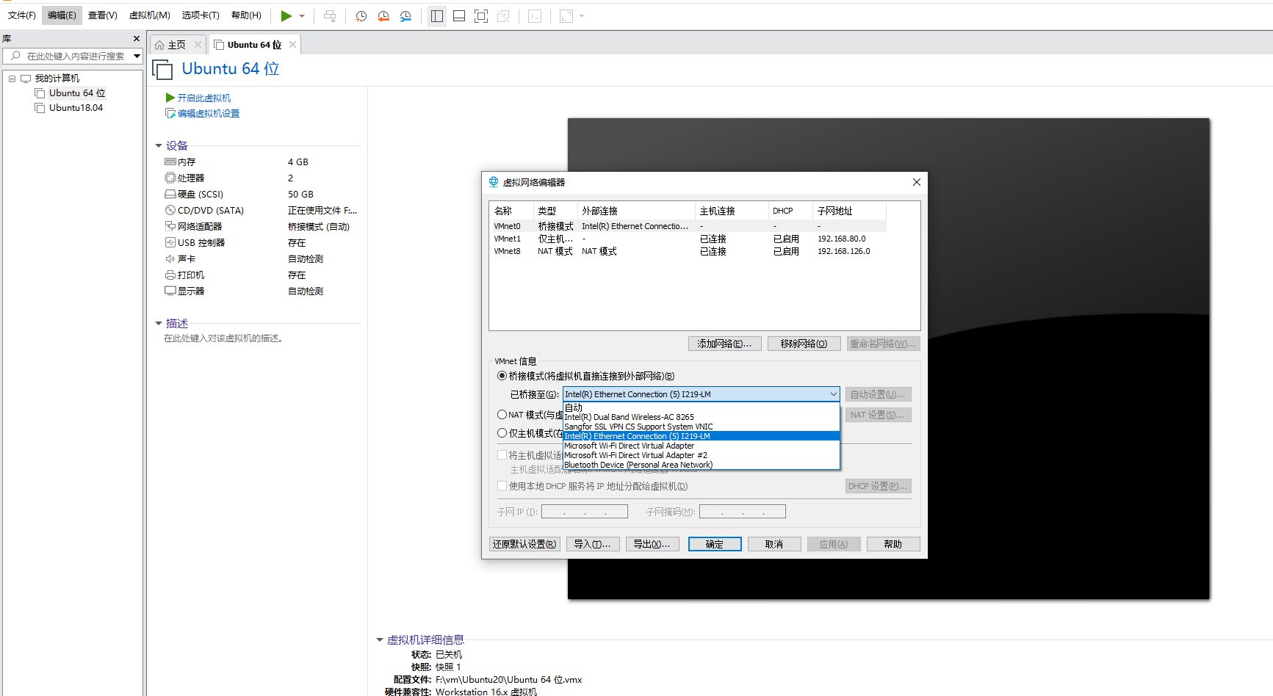Image resolution: width=1273 pixels, height=696 pixels.
Task: Choose 自动 in the bridge dropdown list
Action: [701, 407]
